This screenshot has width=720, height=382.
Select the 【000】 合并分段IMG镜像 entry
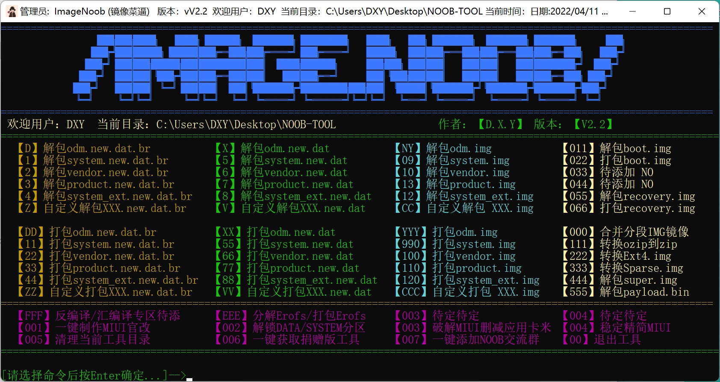point(625,232)
